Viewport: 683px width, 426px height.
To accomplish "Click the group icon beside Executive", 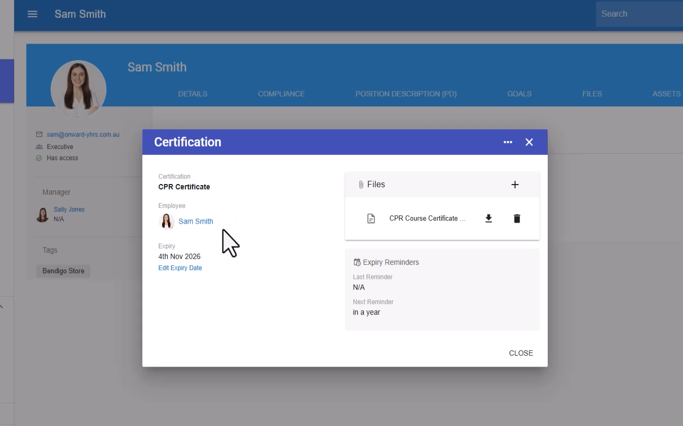I will click(x=39, y=147).
